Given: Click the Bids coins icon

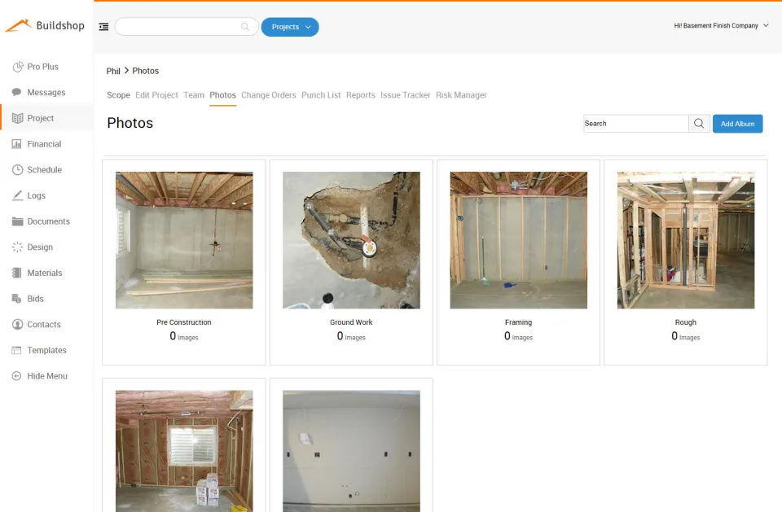Looking at the screenshot, I should pyautogui.click(x=16, y=299).
